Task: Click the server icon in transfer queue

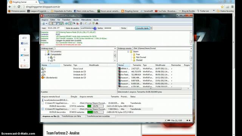Action: click(x=43, y=100)
